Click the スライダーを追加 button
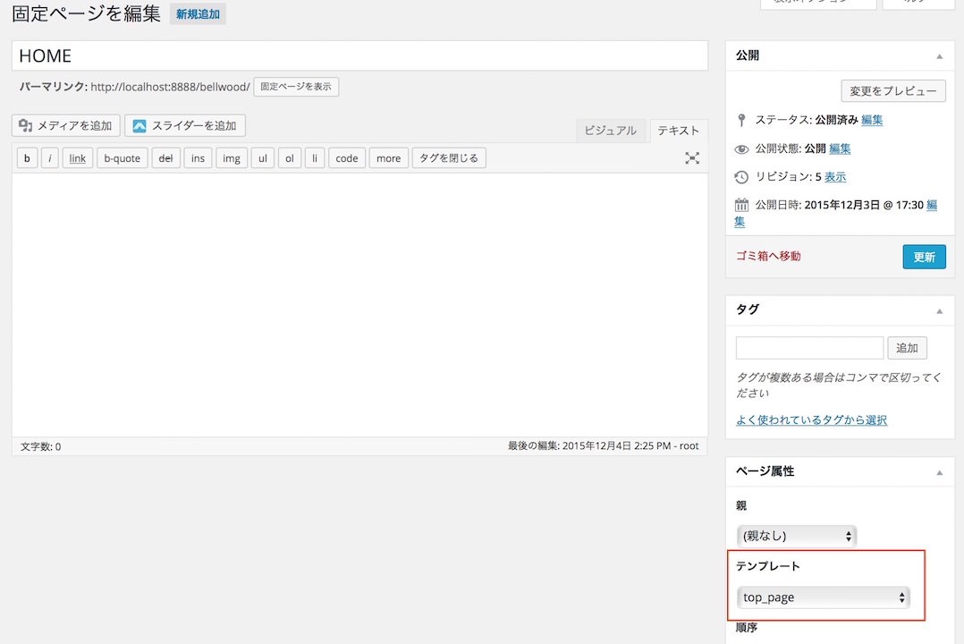 point(185,126)
